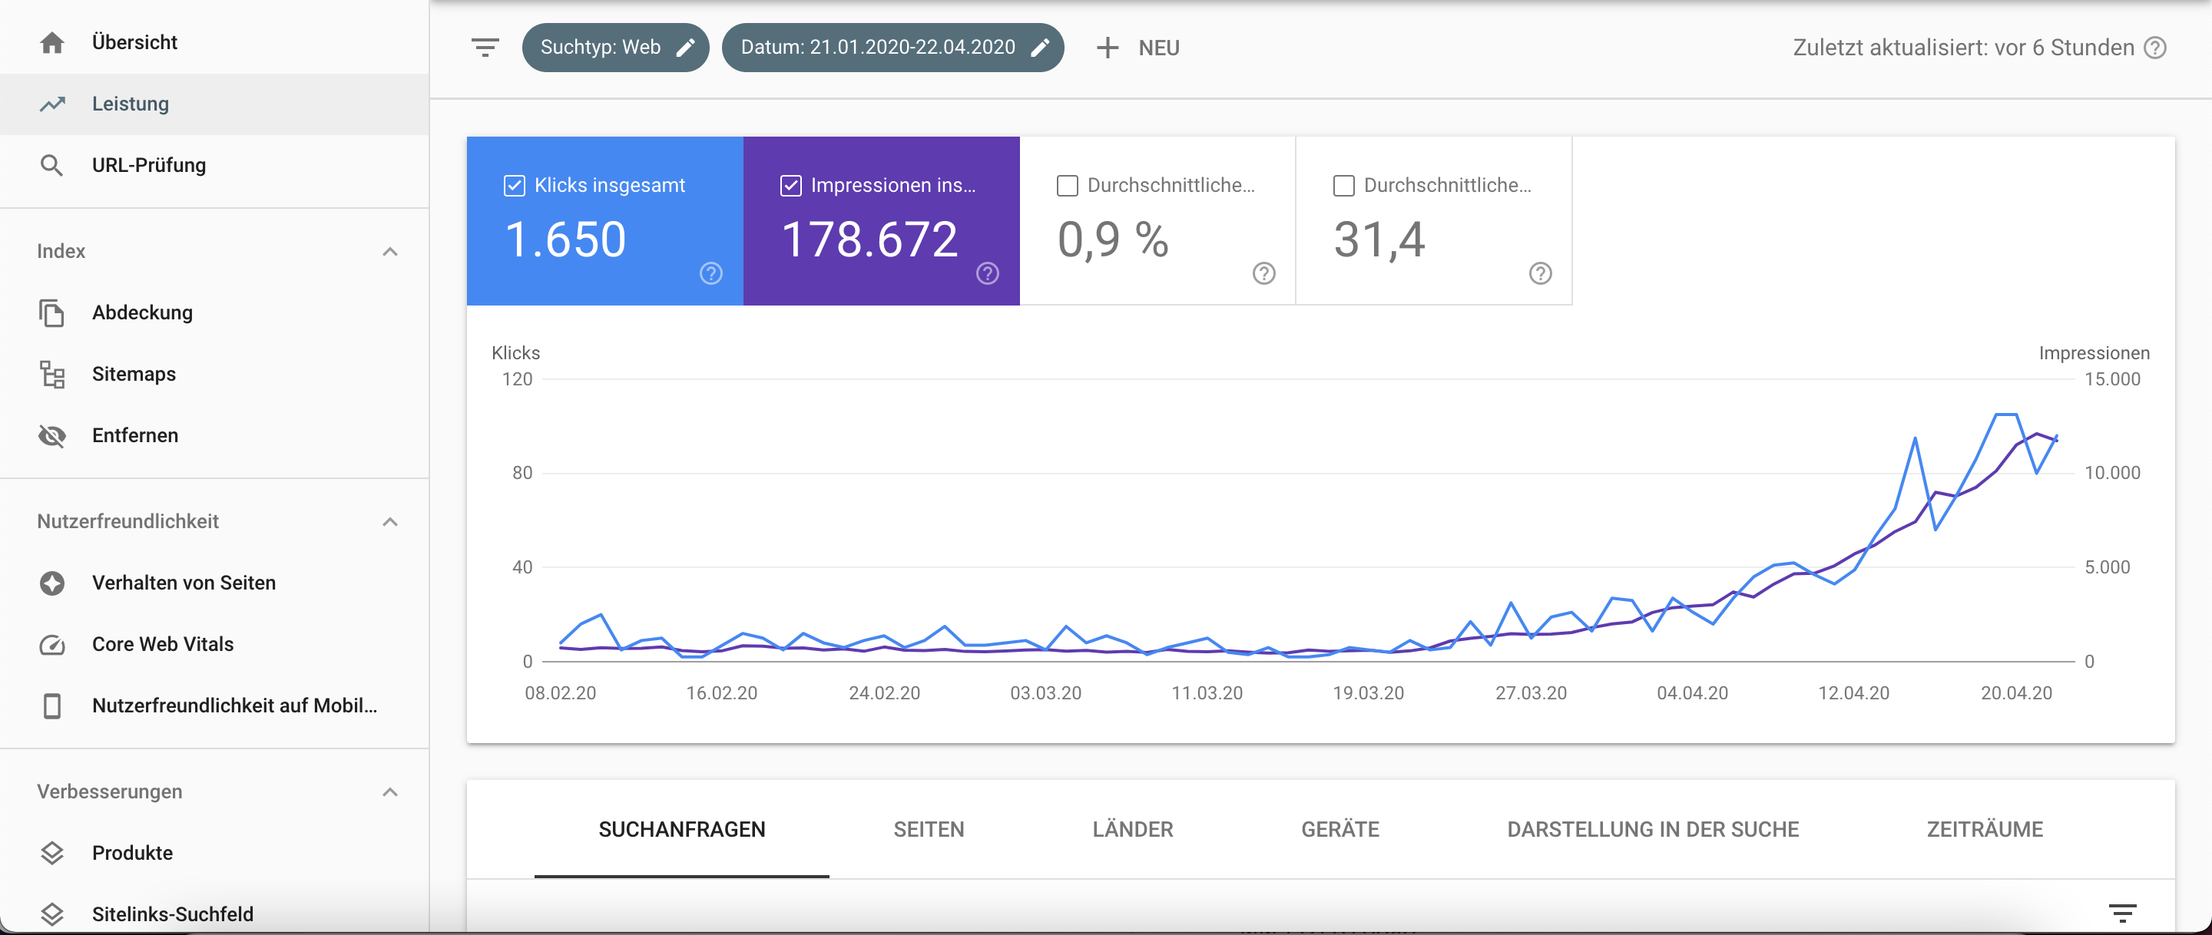Open help icon on Klicks insgesamt card
This screenshot has width=2212, height=935.
711,273
